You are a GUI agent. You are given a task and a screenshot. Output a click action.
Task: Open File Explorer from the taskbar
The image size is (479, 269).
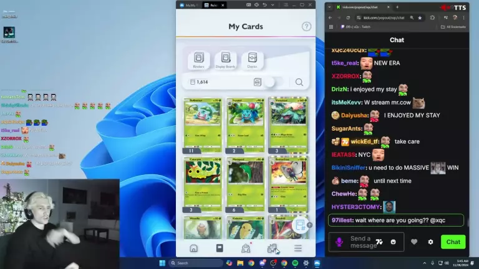tap(240, 263)
